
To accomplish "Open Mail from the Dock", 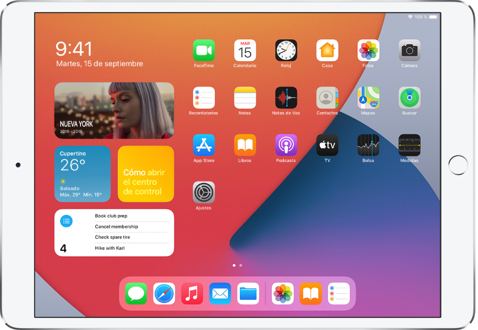I will [220, 293].
